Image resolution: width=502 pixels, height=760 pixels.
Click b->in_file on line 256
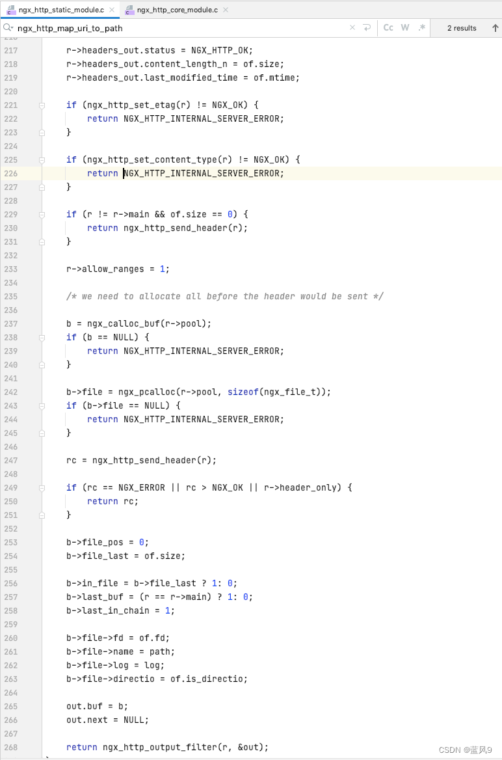point(92,584)
